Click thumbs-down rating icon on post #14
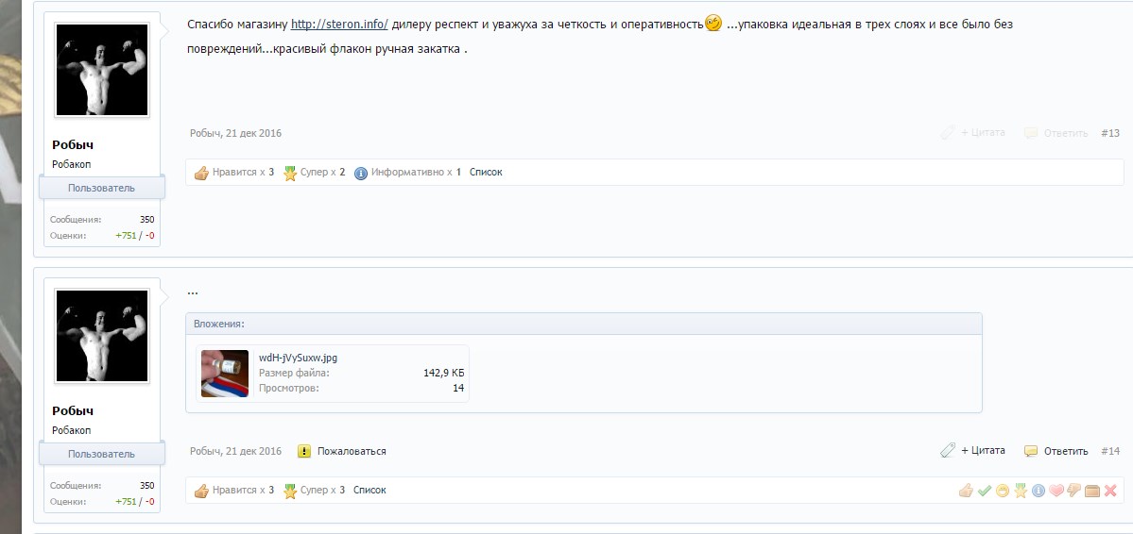Viewport: 1133px width, 534px height. 1073,491
